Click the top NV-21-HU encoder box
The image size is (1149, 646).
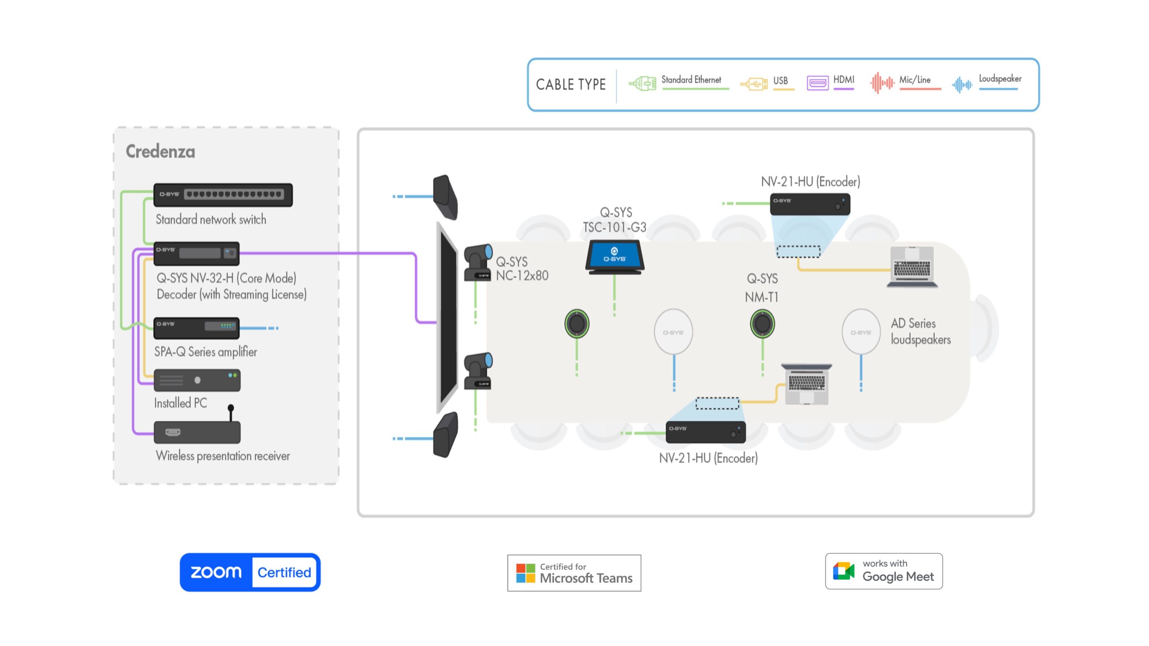click(x=810, y=204)
